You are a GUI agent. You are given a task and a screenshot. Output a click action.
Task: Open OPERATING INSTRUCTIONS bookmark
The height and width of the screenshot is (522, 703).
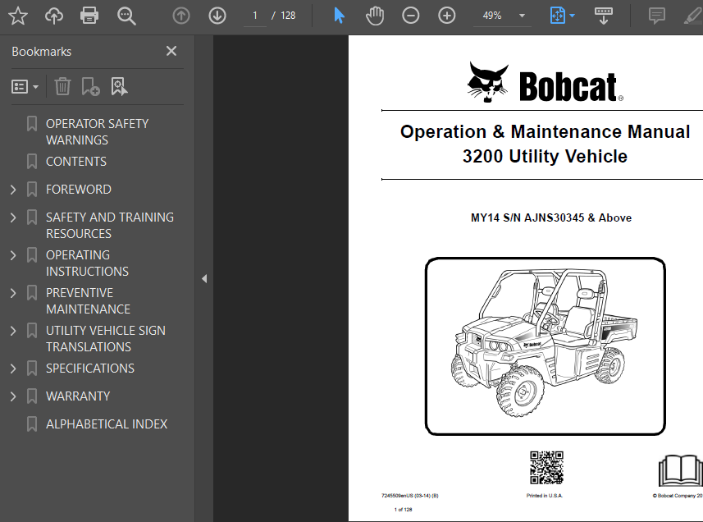(87, 263)
